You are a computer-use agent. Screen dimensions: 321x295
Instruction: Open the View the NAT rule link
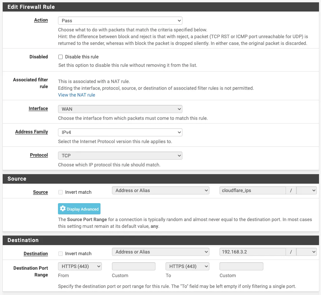point(77,95)
